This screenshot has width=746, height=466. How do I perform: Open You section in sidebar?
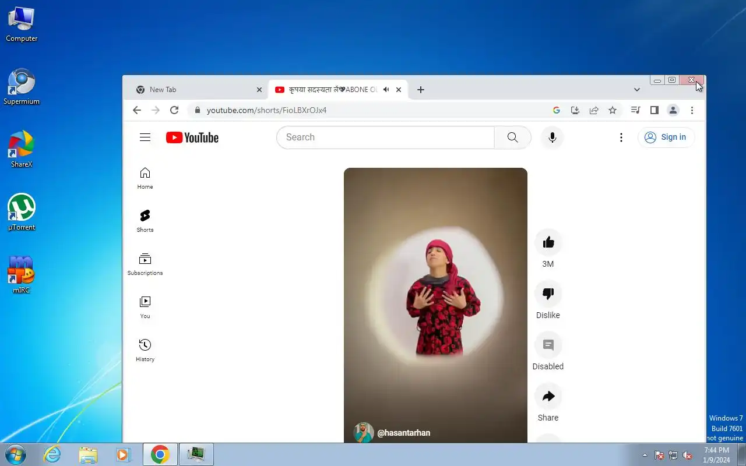pos(145,308)
